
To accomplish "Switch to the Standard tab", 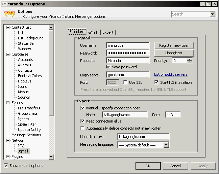I will [x=77, y=32].
